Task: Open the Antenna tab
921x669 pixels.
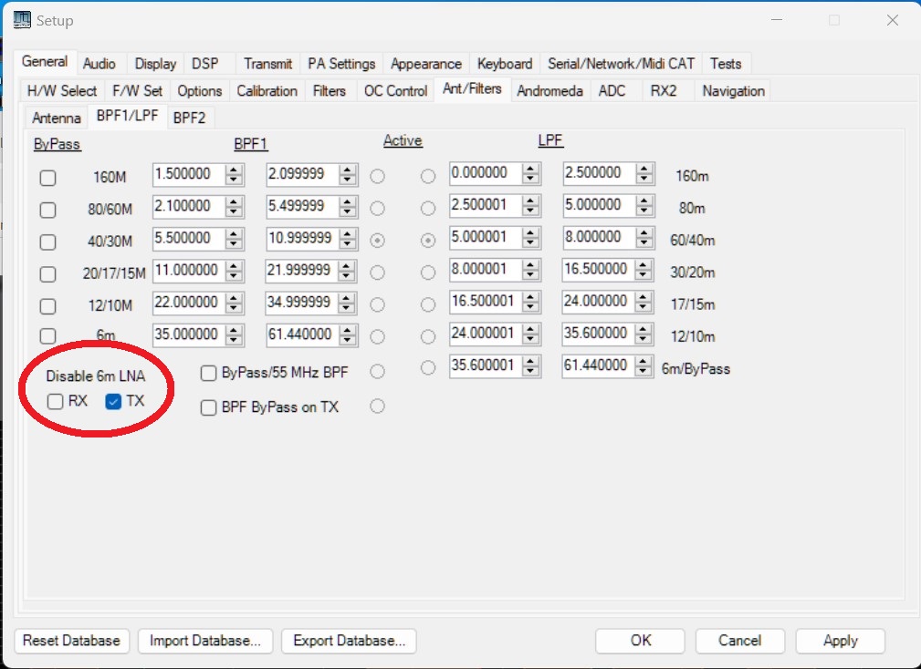Action: click(x=57, y=118)
